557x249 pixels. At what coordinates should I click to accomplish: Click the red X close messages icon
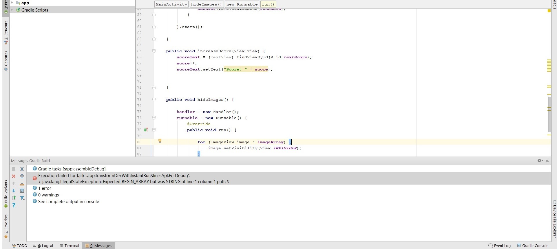tap(14, 176)
